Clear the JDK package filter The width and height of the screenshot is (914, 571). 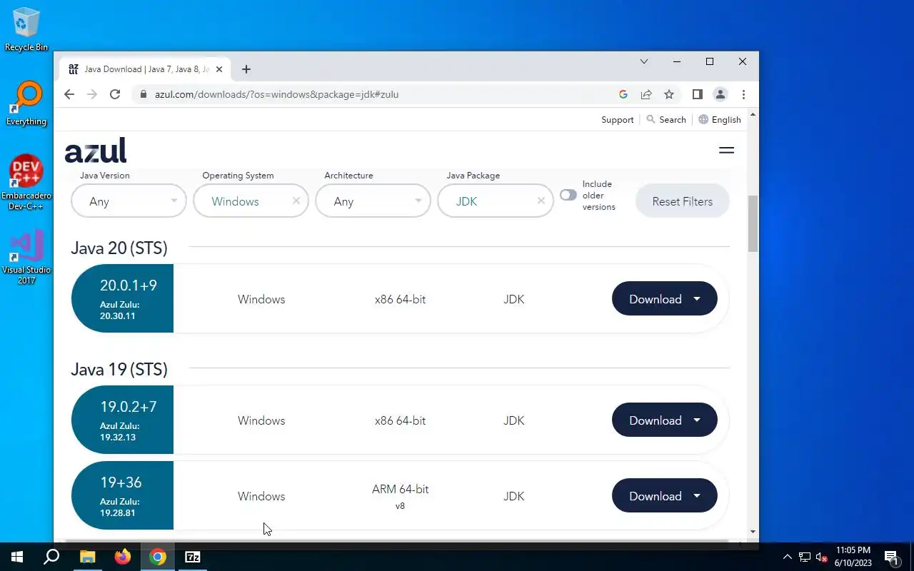[541, 201]
